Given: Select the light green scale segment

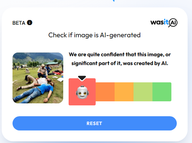Looking at the screenshot, I should [x=143, y=92].
